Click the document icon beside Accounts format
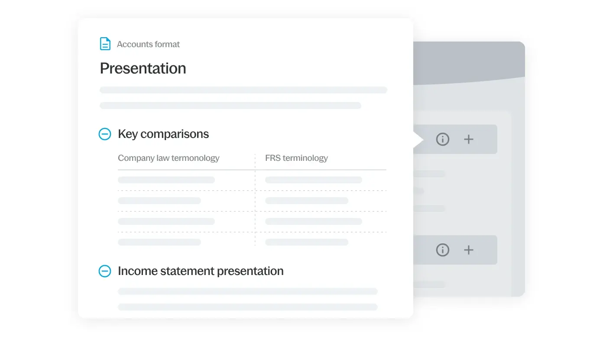This screenshot has height=339, width=603. pyautogui.click(x=105, y=44)
